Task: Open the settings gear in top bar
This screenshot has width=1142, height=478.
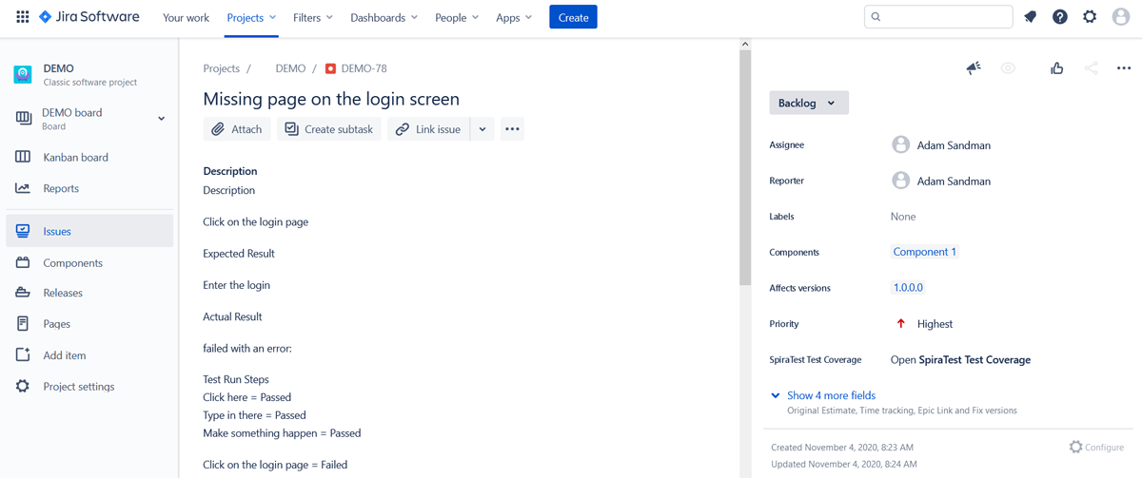Action: pos(1090,17)
